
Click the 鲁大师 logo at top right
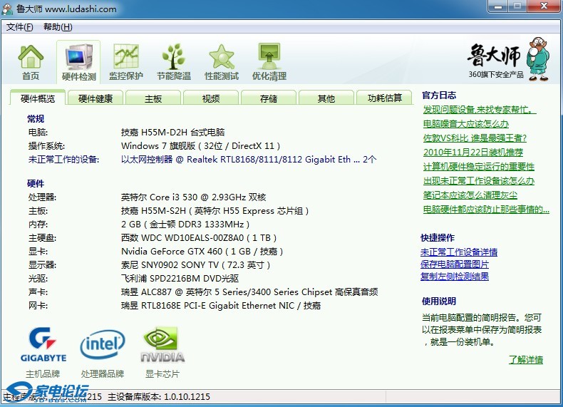click(x=509, y=58)
